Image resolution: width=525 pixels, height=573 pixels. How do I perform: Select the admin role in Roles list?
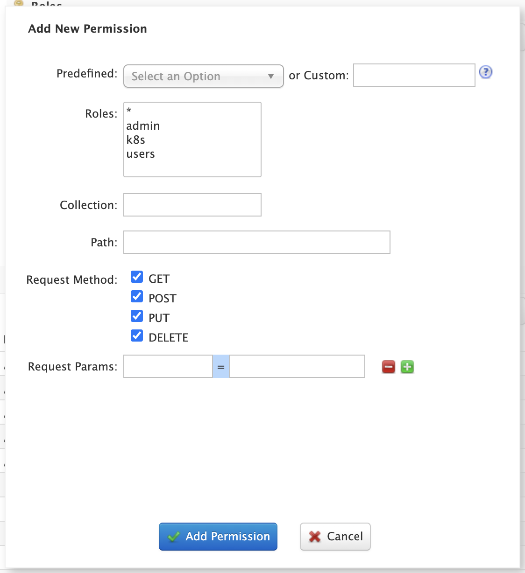click(x=143, y=126)
